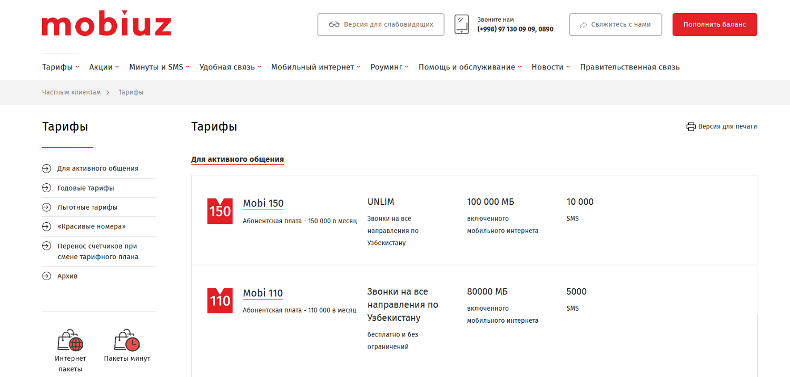This screenshot has height=377, width=790.
Task: Open Интернет пакеты shopping bag icon
Action: [x=71, y=340]
